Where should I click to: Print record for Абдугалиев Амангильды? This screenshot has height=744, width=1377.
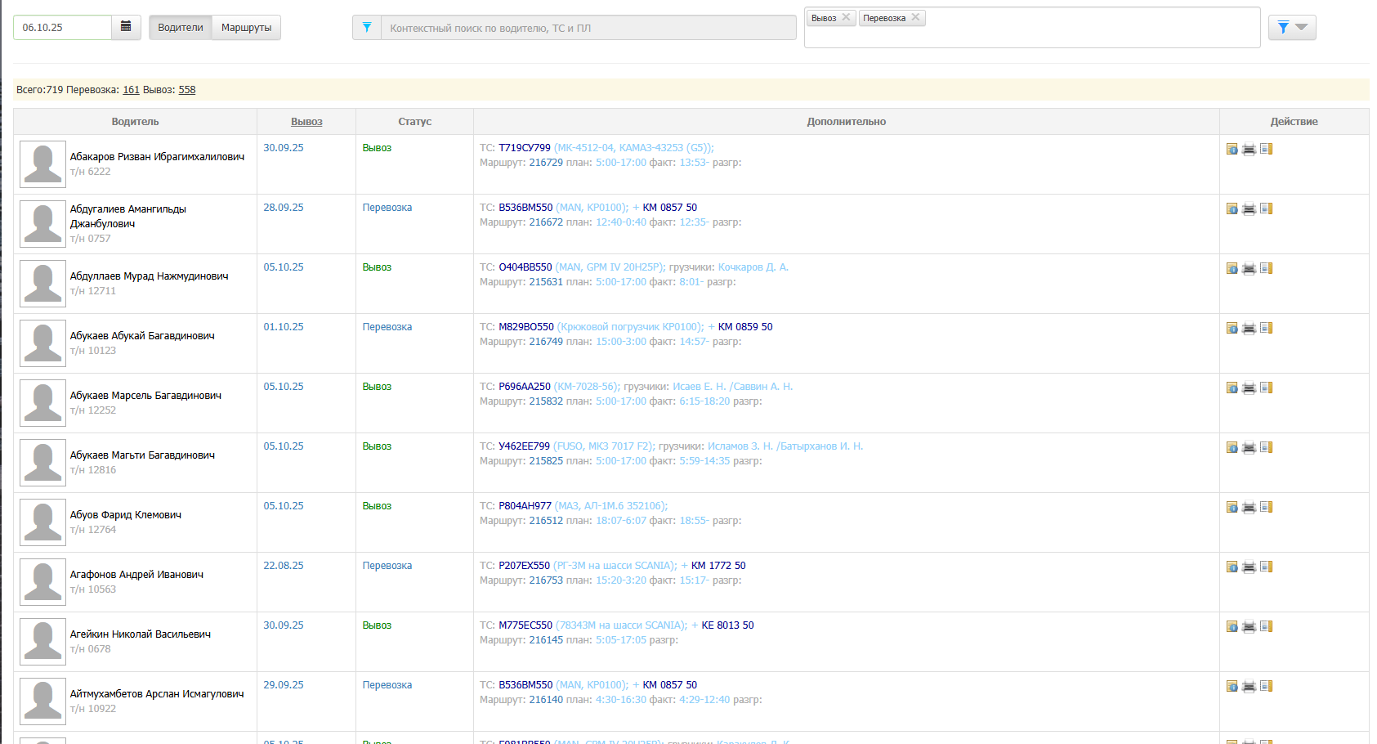point(1249,209)
